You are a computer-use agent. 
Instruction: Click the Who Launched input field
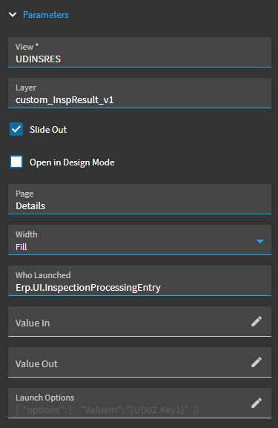tap(139, 280)
